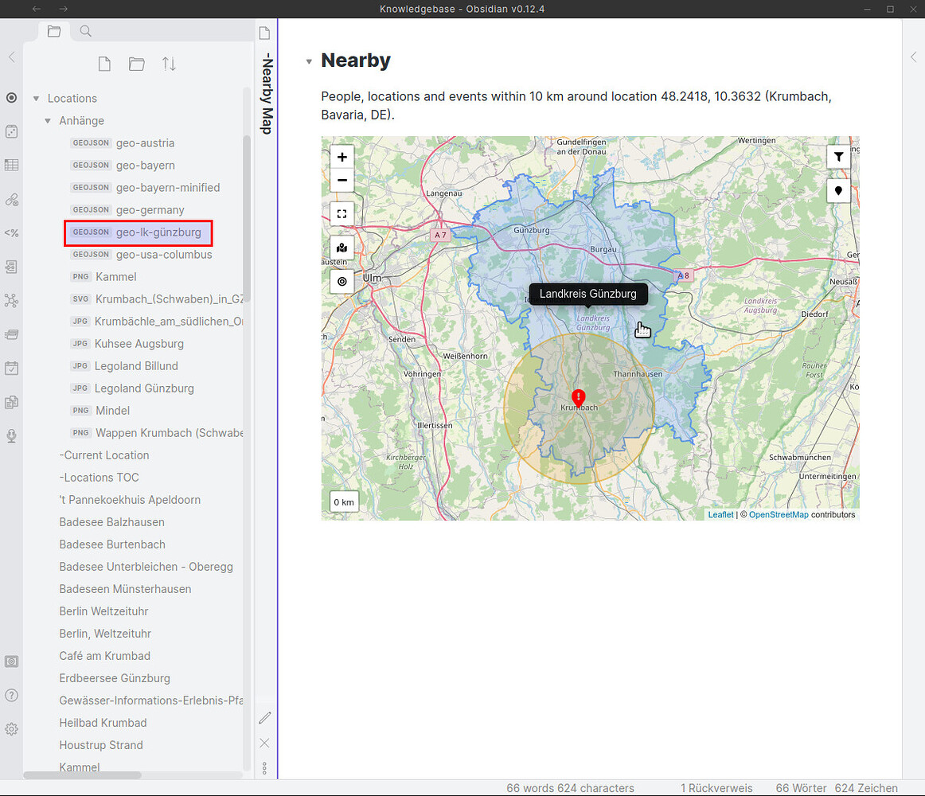Start the audio recorder microphone icon
The width and height of the screenshot is (925, 796).
click(11, 435)
